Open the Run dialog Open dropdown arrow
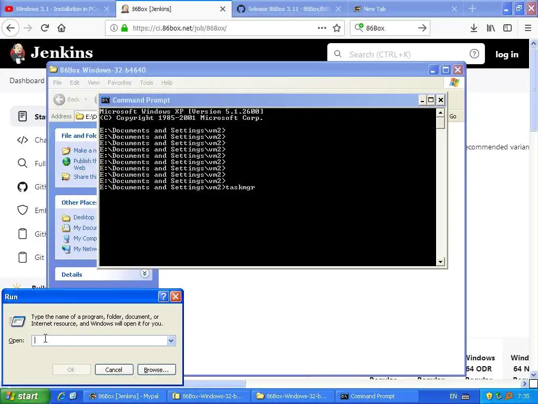The image size is (538, 404). pos(171,340)
